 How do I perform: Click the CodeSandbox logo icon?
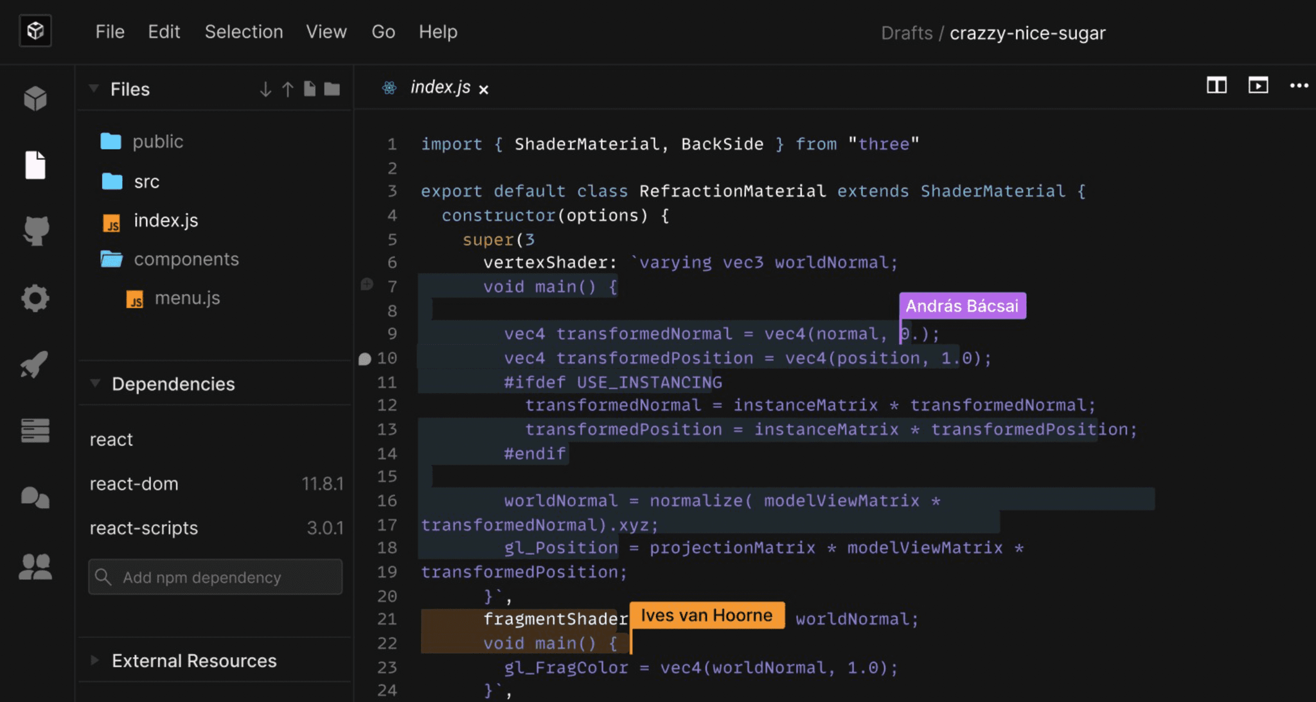[35, 31]
